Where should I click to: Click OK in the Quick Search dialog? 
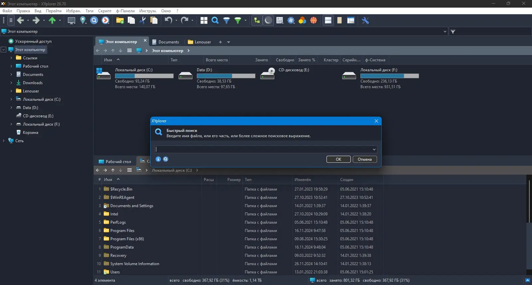coord(338,159)
